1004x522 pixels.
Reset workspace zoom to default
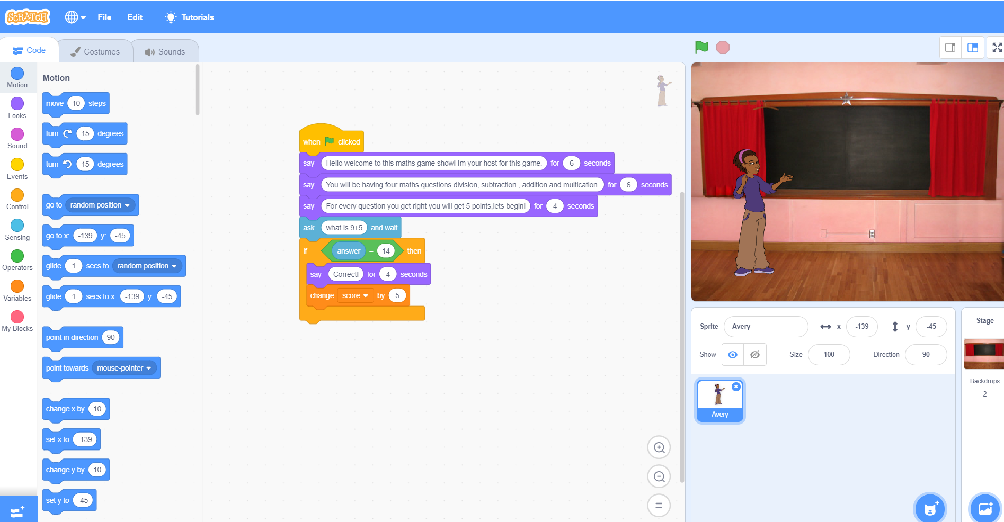(x=659, y=506)
